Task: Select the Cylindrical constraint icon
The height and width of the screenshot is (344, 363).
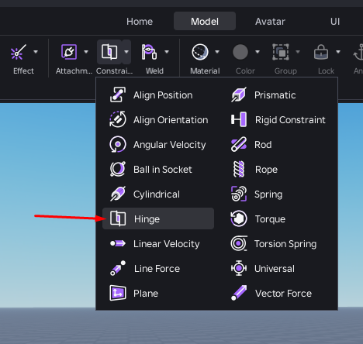Action: point(118,194)
